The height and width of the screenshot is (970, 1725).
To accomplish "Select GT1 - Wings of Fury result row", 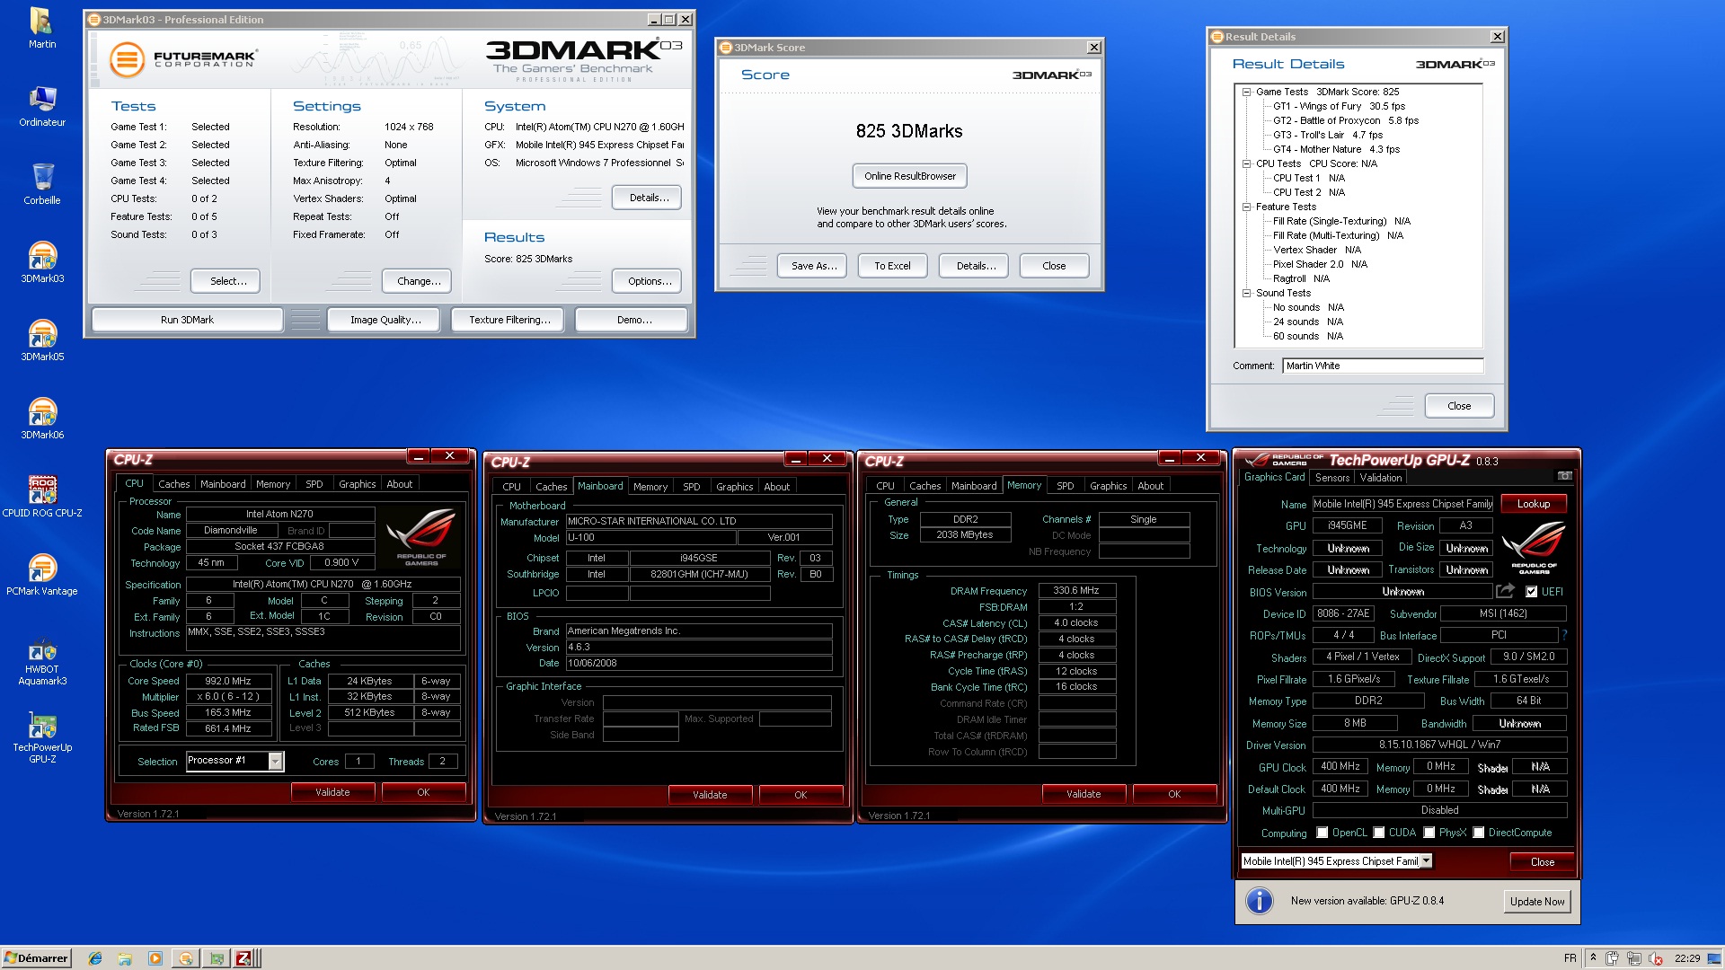I will tap(1339, 106).
